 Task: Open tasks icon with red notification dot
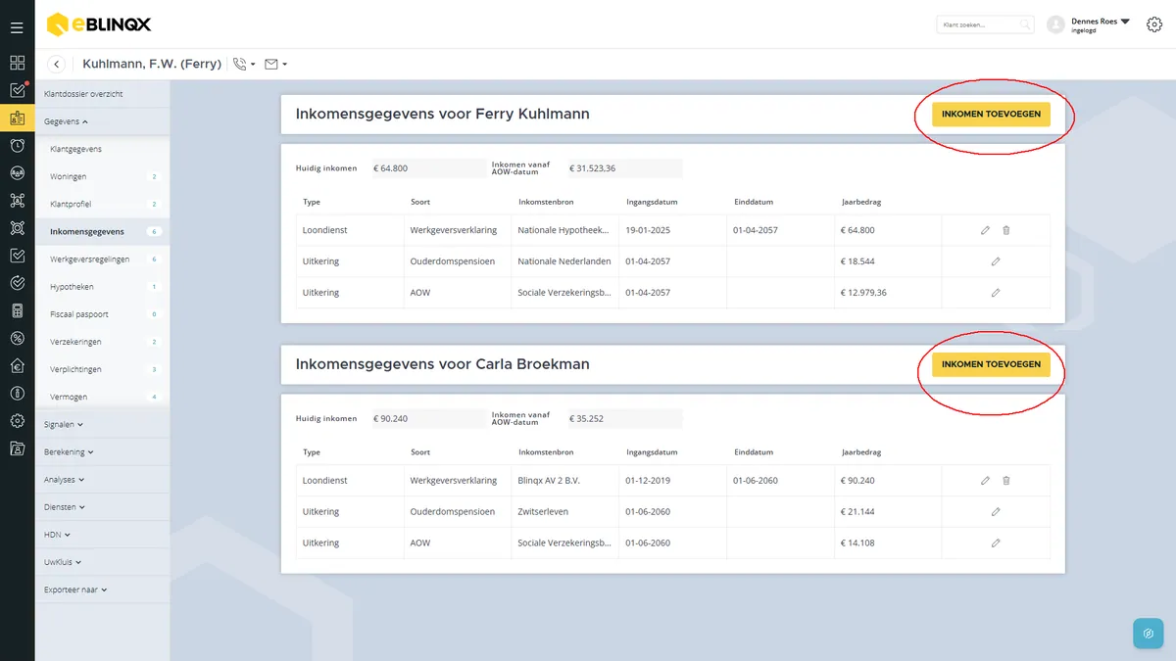click(17, 90)
